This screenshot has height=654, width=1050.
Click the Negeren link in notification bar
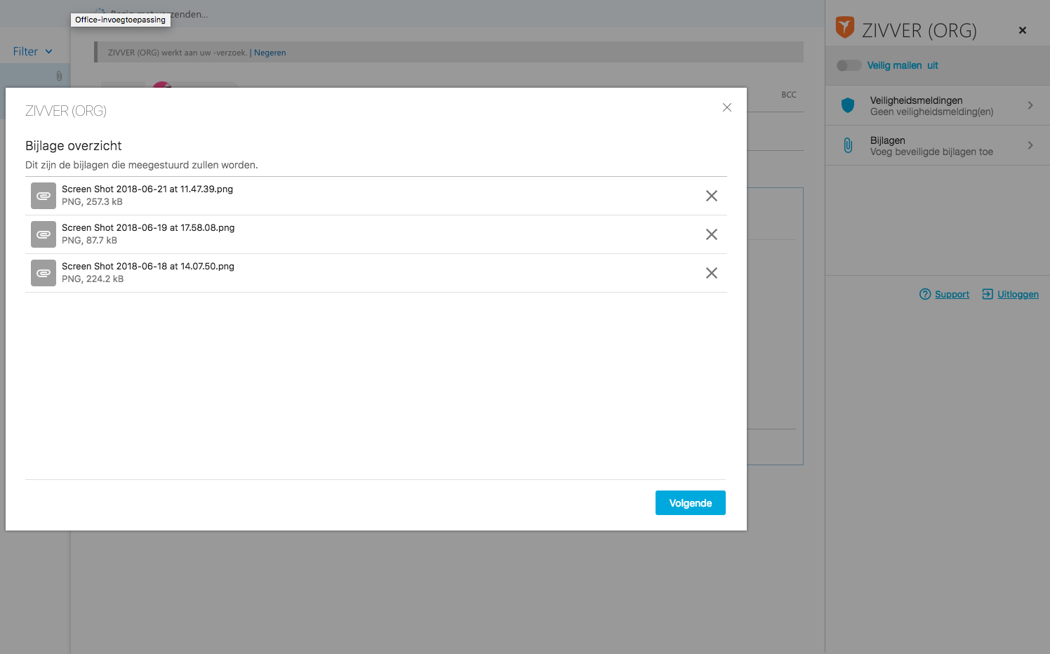point(270,53)
